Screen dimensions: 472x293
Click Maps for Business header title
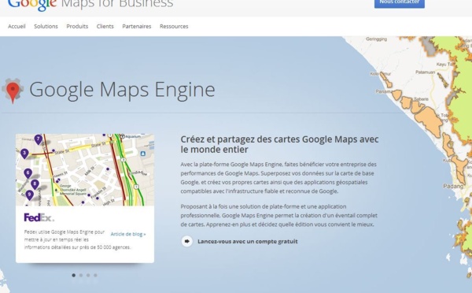[117, 4]
